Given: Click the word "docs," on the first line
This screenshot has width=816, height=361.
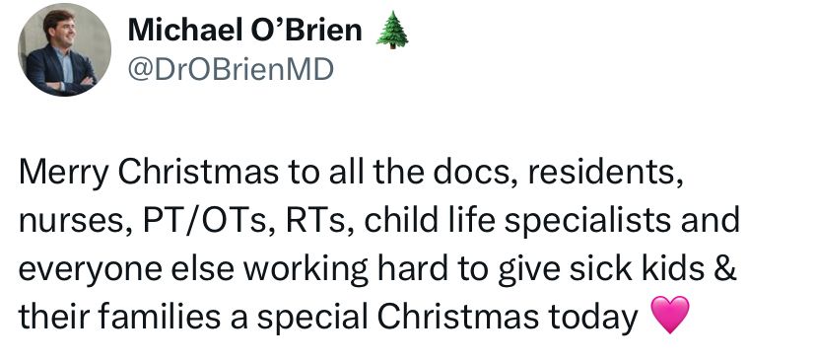Looking at the screenshot, I should pyautogui.click(x=477, y=172).
